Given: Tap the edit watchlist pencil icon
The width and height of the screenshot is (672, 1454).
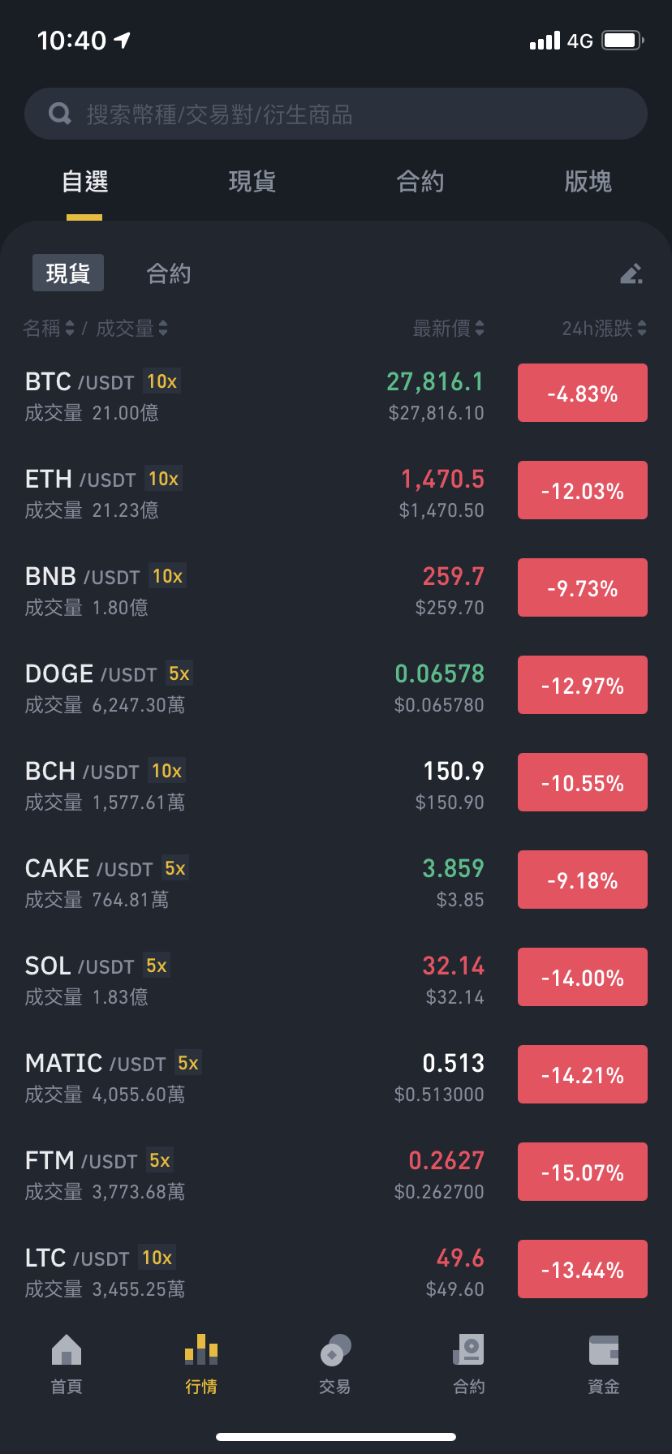Looking at the screenshot, I should pos(631,273).
